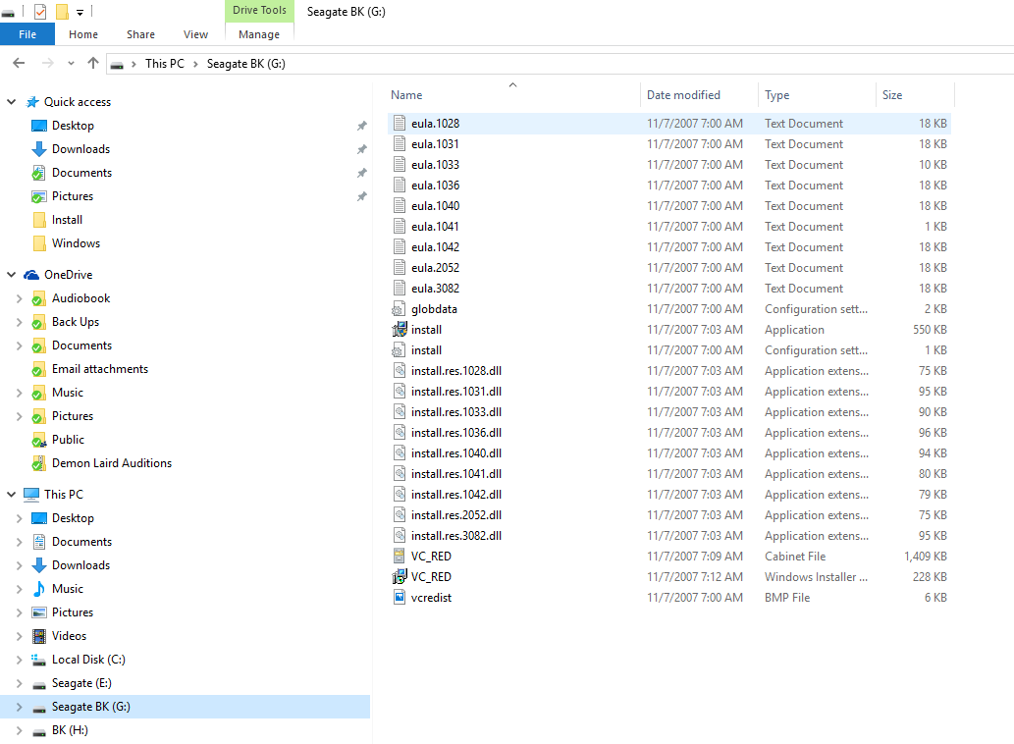Screen dimensions: 1014x744
Task: Select the install.res.1028.dll file icon
Action: pos(400,371)
